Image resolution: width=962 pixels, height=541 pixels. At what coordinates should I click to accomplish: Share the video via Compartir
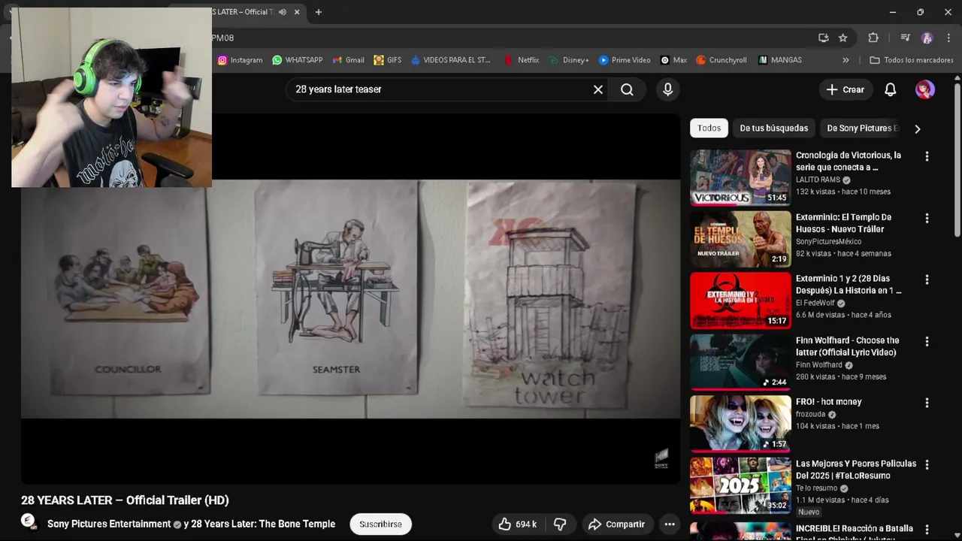click(x=616, y=524)
